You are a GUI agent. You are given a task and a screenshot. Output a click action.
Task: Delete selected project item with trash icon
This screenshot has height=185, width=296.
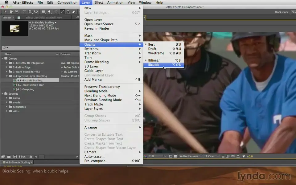click(31, 157)
